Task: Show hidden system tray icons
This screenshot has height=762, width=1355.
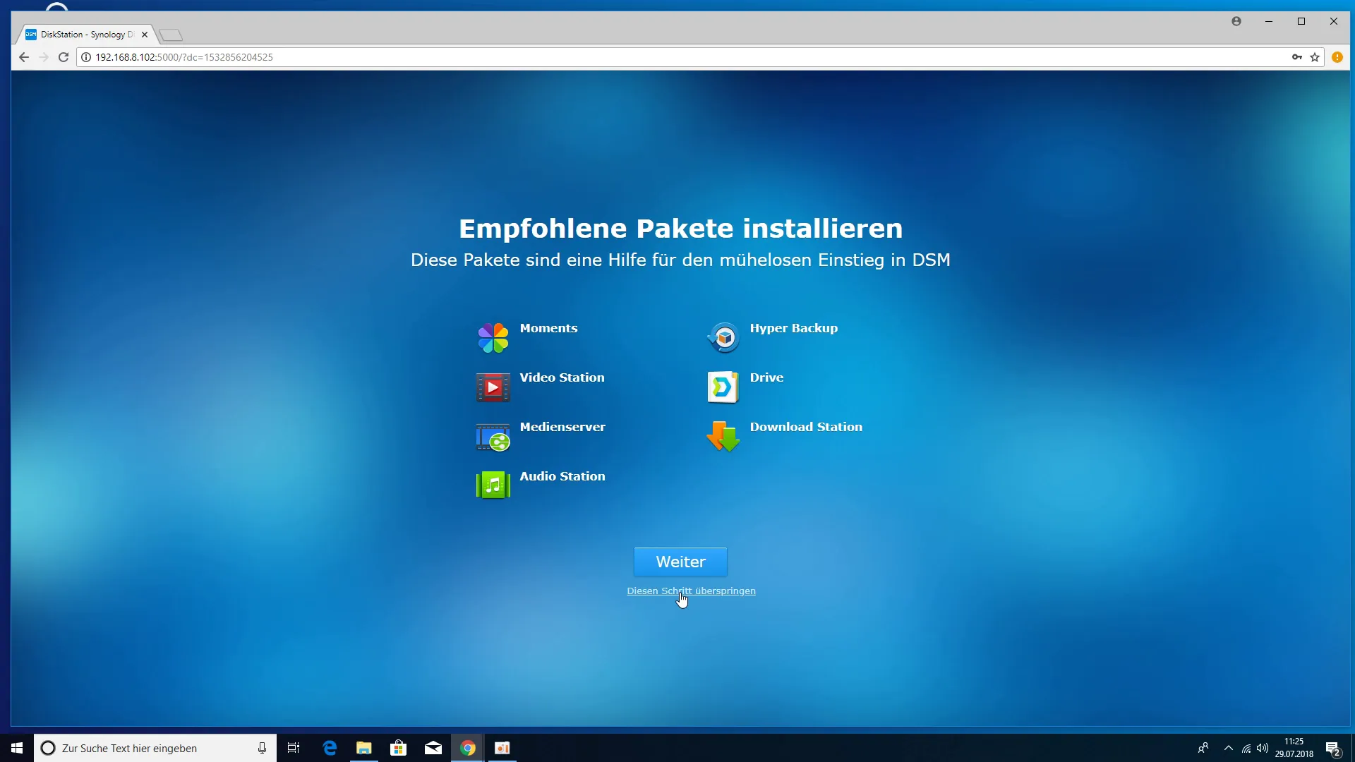Action: pos(1229,748)
